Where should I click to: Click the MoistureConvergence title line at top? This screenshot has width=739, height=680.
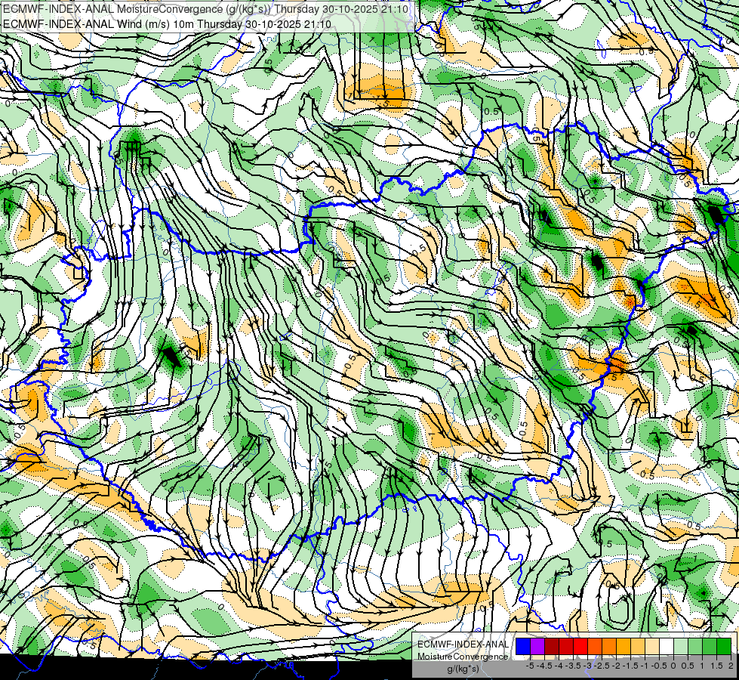pyautogui.click(x=205, y=9)
